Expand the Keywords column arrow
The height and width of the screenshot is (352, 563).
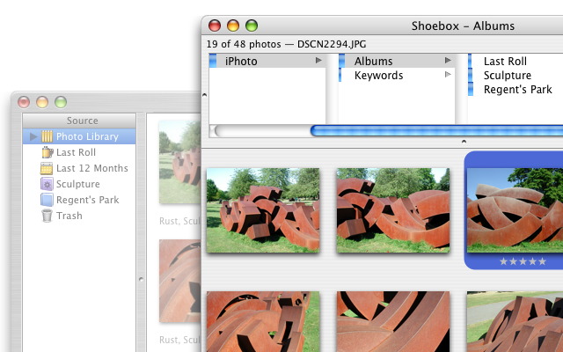pos(448,74)
